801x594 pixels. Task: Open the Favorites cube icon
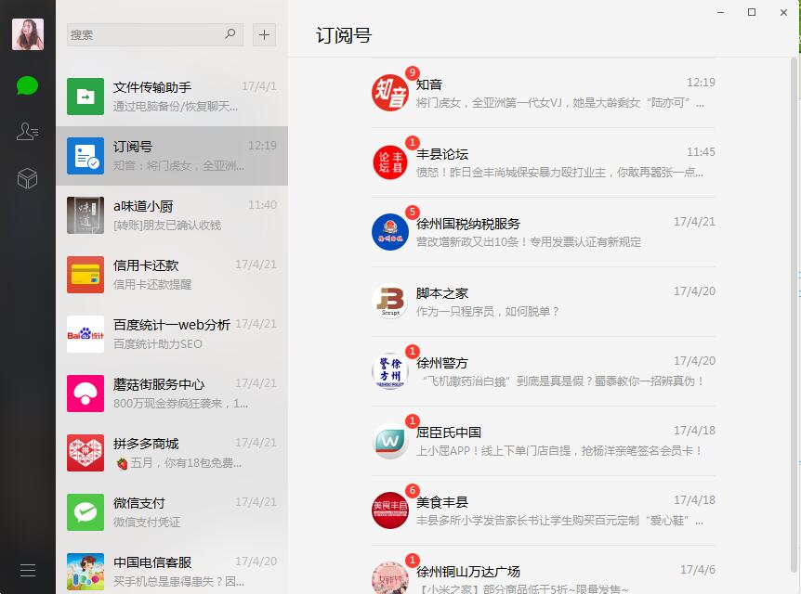(x=28, y=178)
